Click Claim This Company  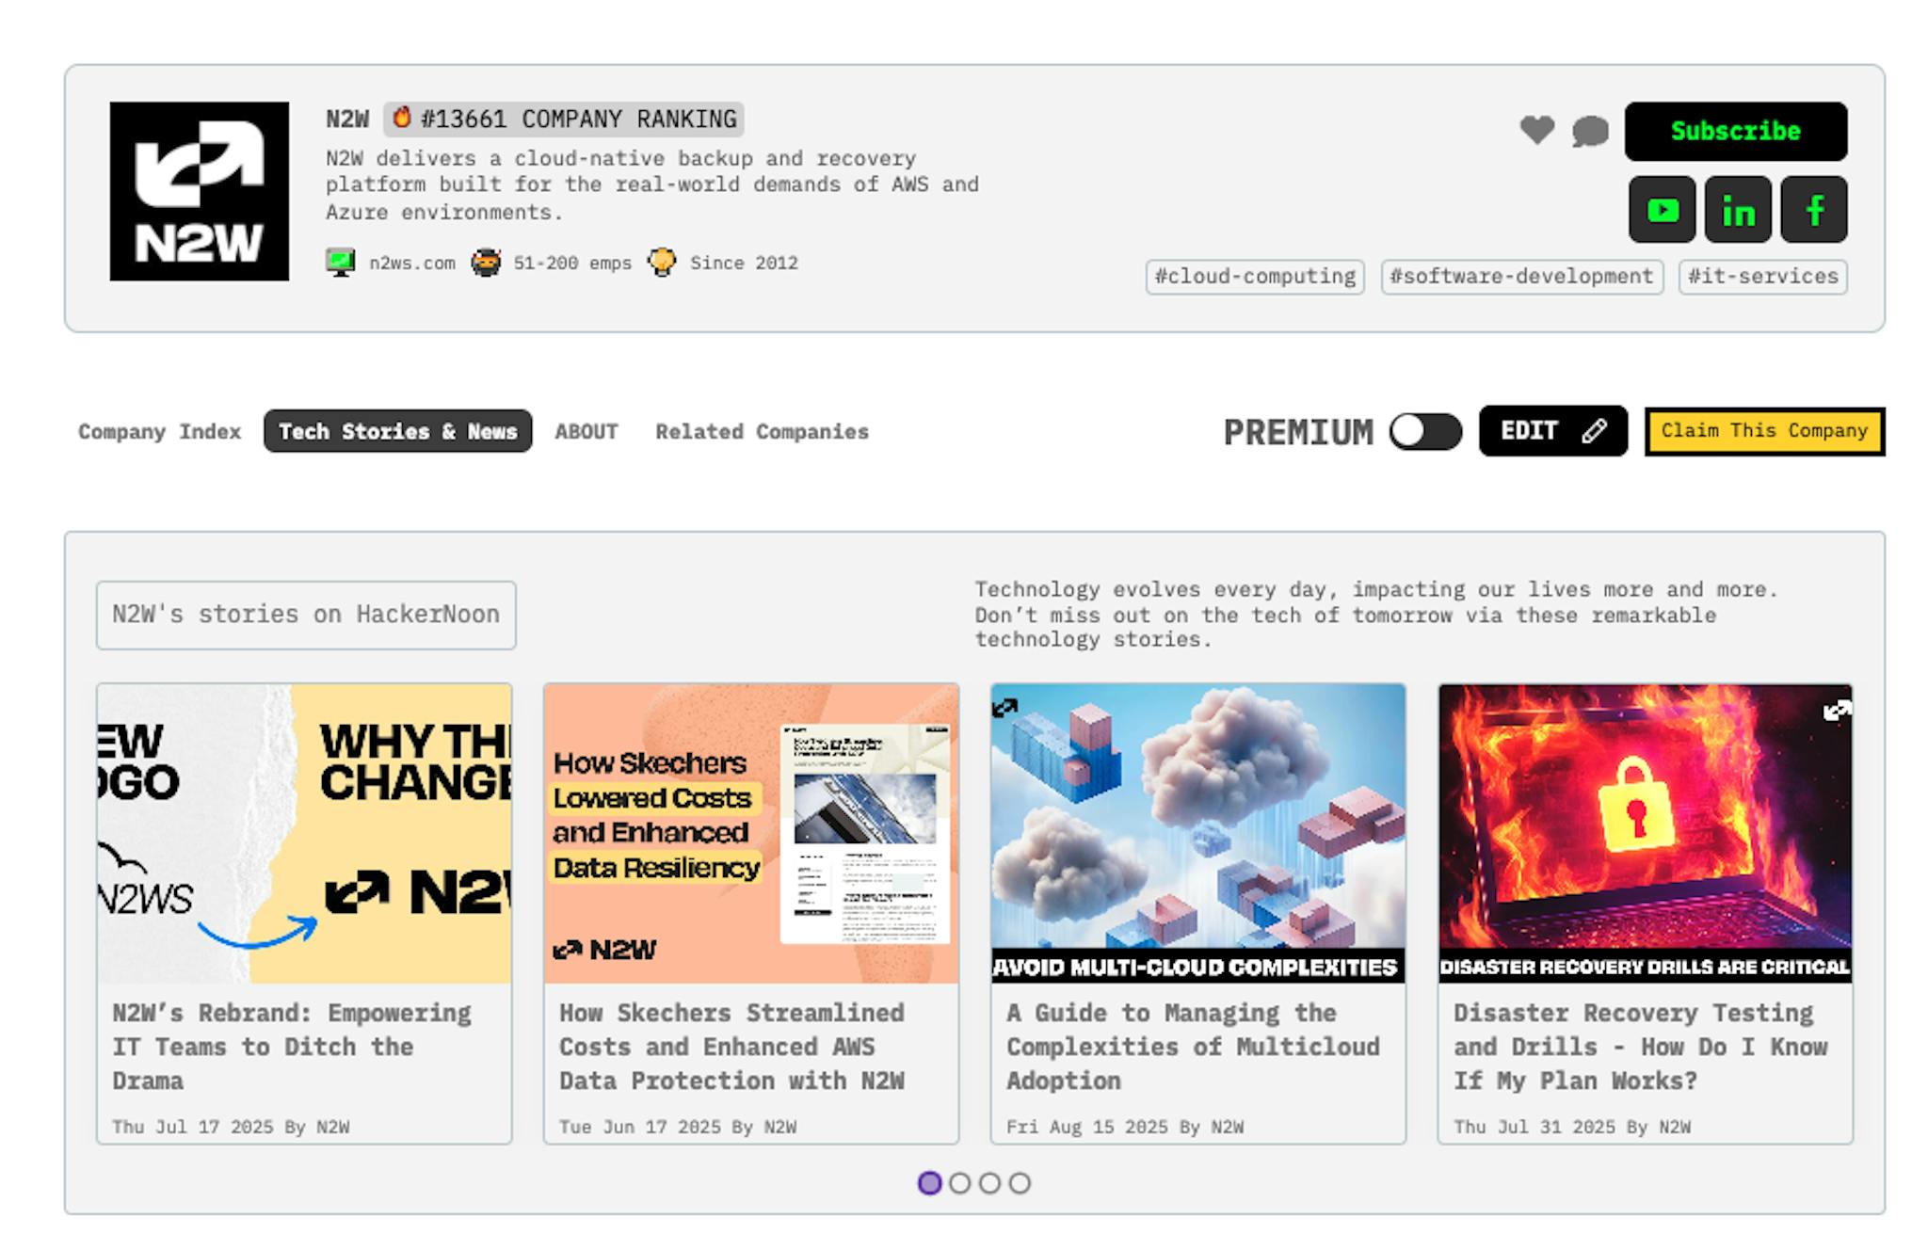click(x=1763, y=431)
